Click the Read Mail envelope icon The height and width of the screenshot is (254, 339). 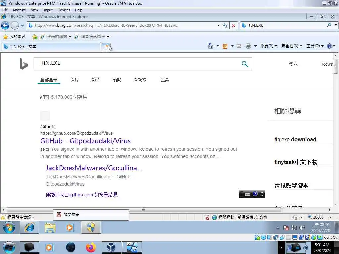coord(239,46)
